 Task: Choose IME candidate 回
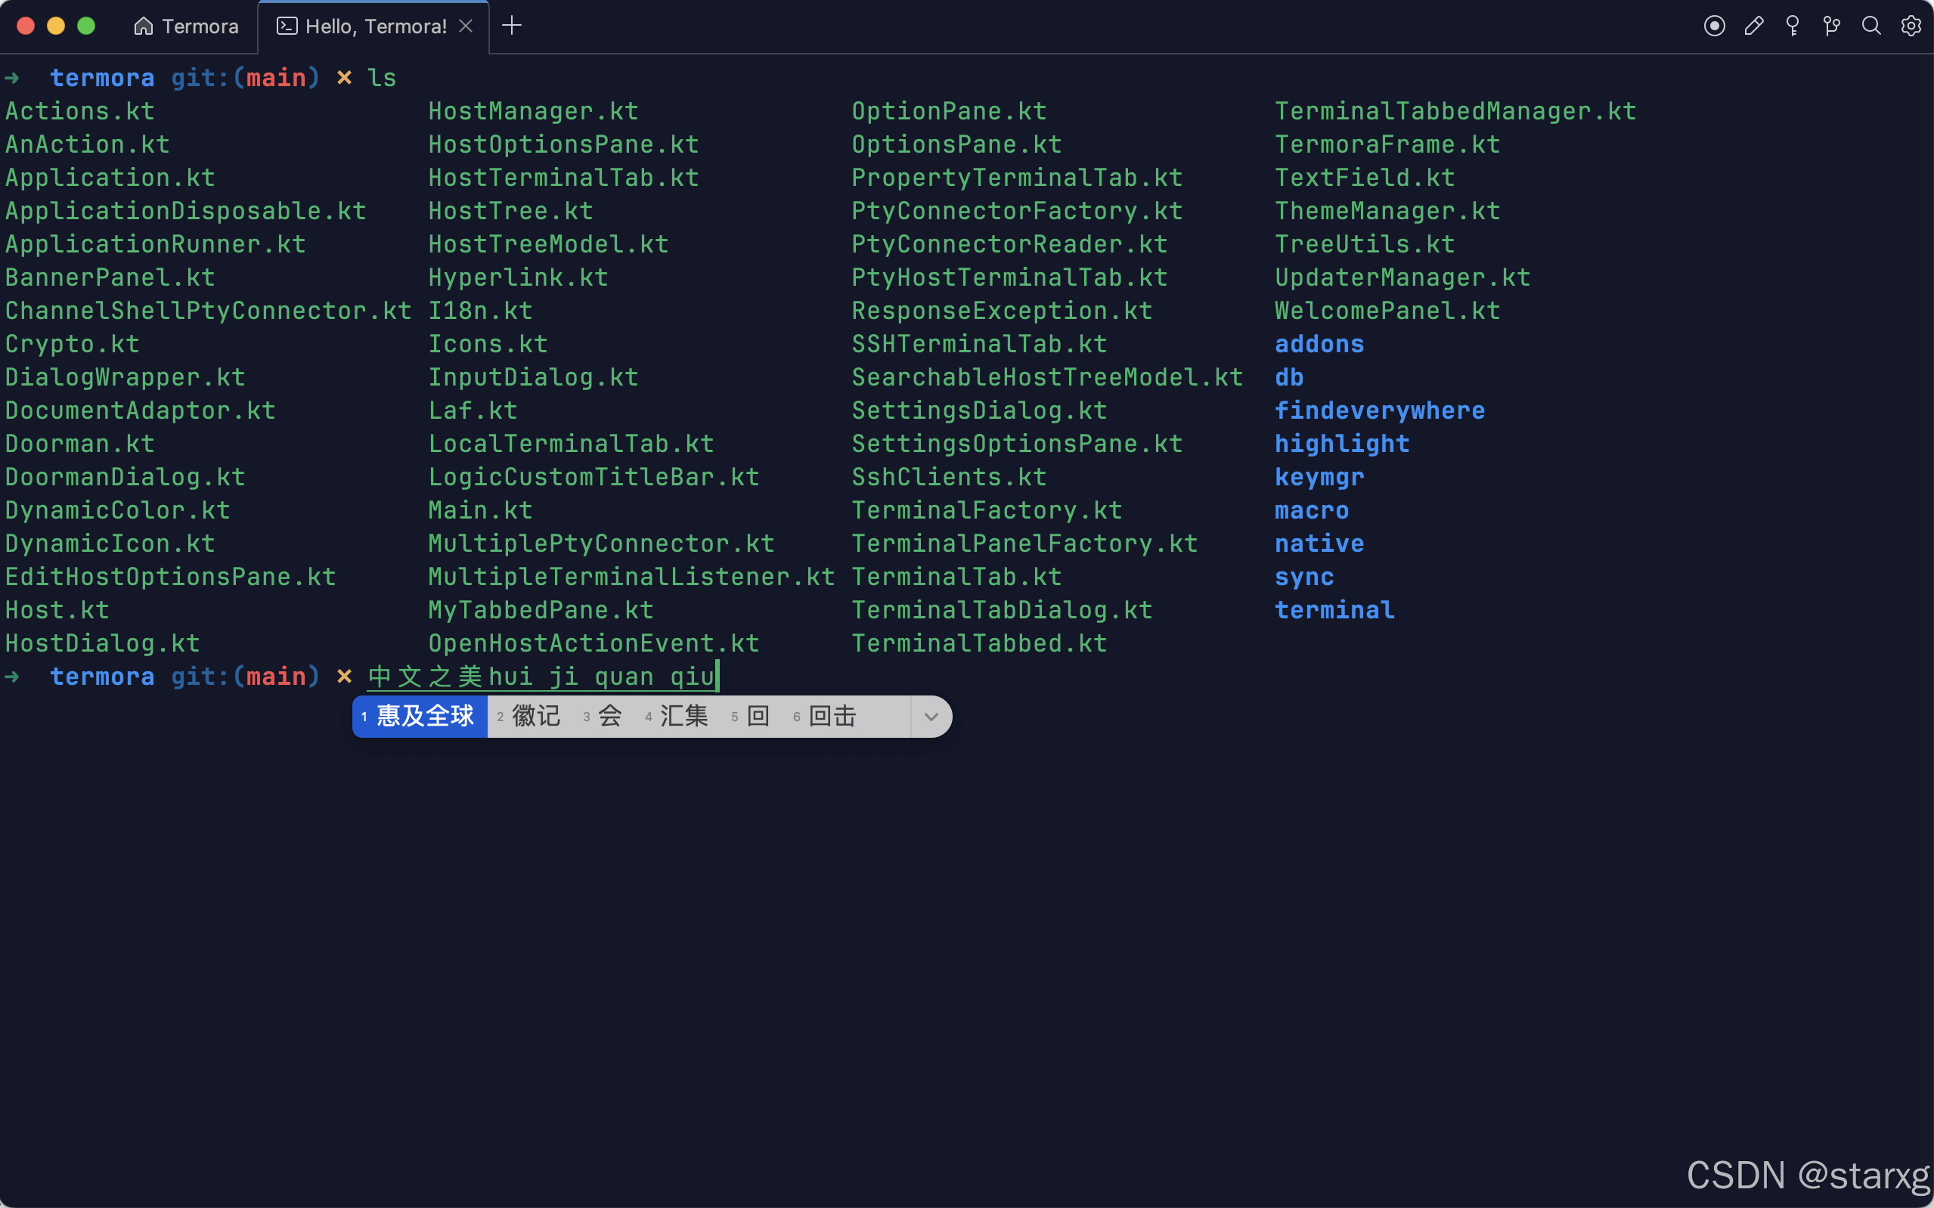pyautogui.click(x=751, y=717)
